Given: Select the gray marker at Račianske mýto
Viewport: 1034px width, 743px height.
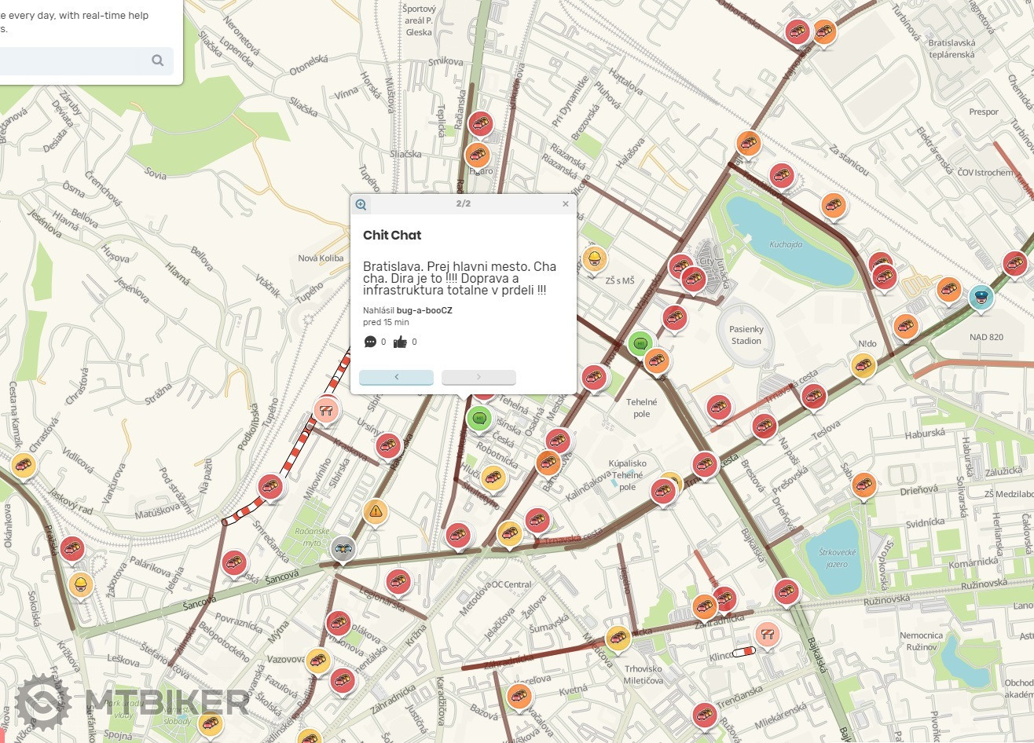Looking at the screenshot, I should (343, 549).
